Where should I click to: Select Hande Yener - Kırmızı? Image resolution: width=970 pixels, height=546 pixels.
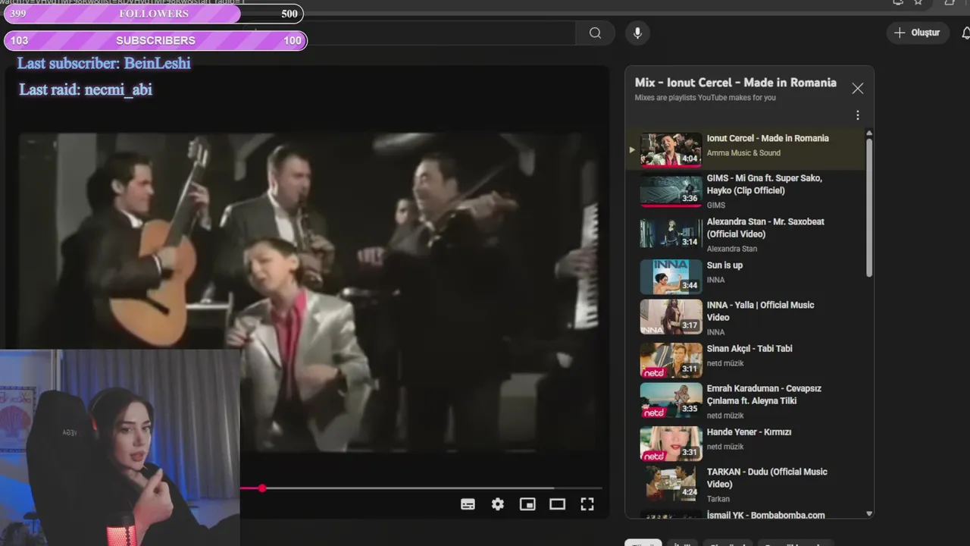click(746, 443)
